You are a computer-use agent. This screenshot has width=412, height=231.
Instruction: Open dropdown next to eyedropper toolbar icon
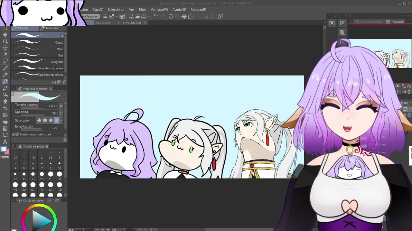[x=117, y=16]
